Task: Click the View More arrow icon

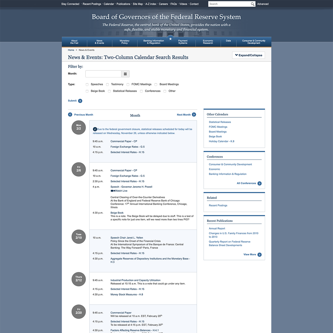Action: point(259,255)
